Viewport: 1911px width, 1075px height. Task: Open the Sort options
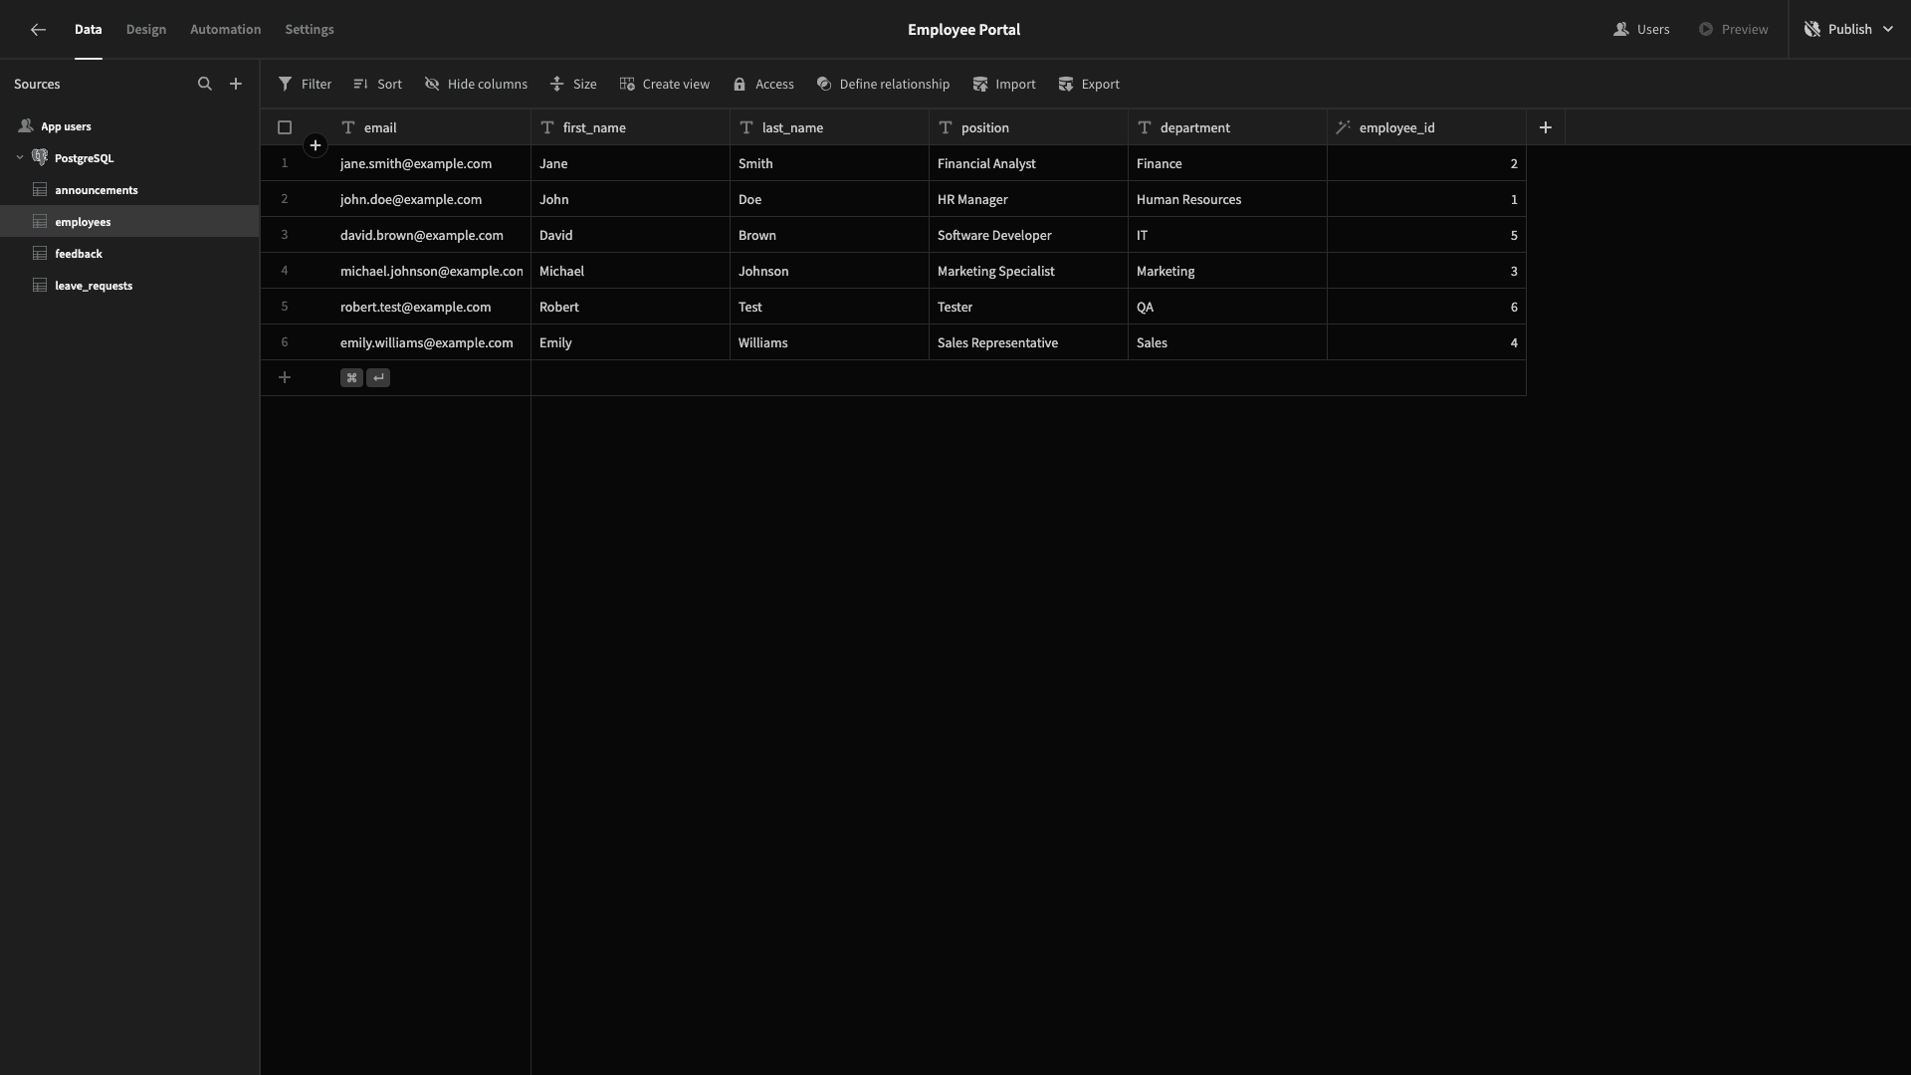tap(377, 85)
